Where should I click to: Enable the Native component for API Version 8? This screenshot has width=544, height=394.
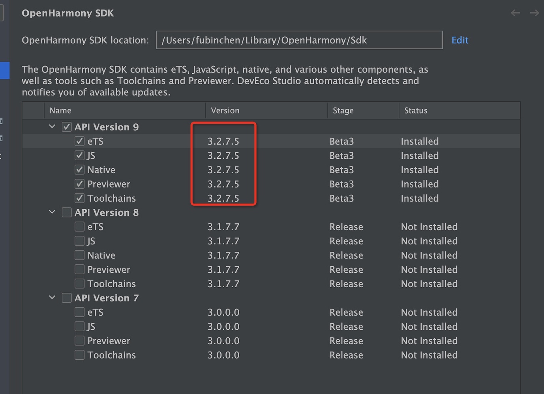pyautogui.click(x=79, y=255)
